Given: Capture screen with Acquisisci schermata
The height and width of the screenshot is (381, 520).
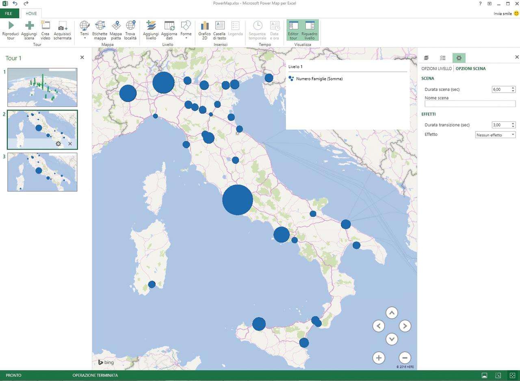Looking at the screenshot, I should tap(63, 26).
